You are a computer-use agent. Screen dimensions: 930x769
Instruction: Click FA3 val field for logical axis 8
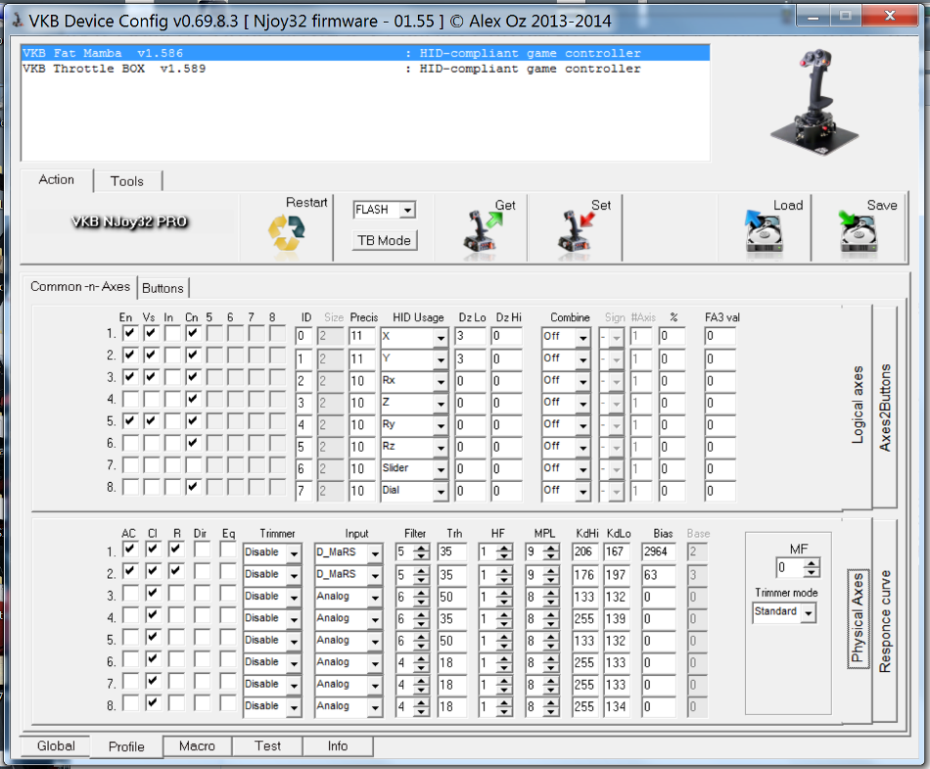[721, 490]
